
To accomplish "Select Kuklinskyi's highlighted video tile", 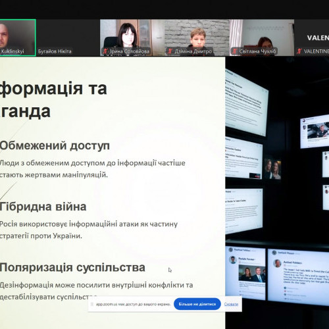I will coord(18,38).
